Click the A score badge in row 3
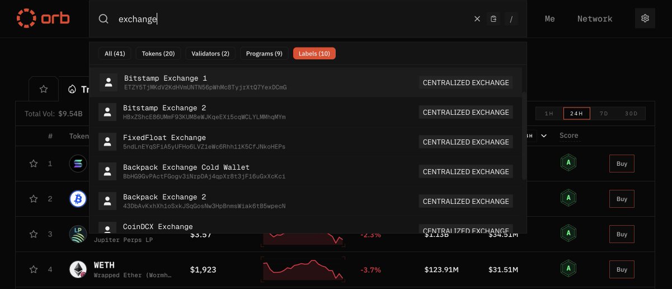672x289 pixels. tap(568, 234)
